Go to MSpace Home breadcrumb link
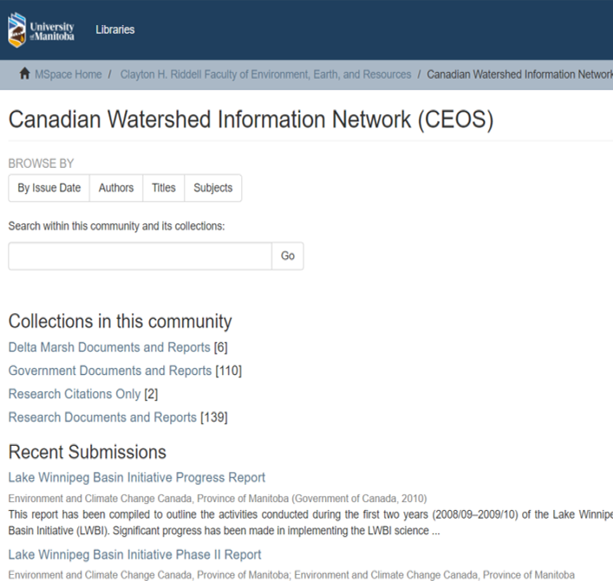613x581 pixels. click(68, 74)
